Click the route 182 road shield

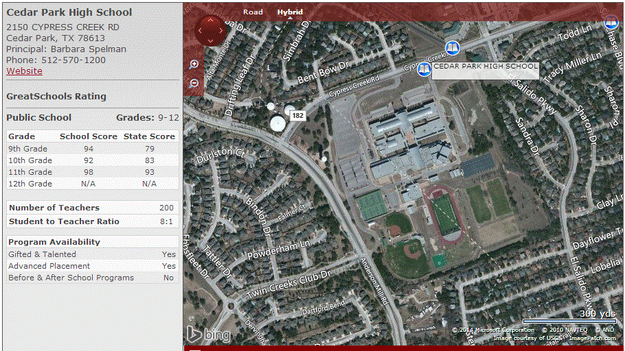click(298, 116)
